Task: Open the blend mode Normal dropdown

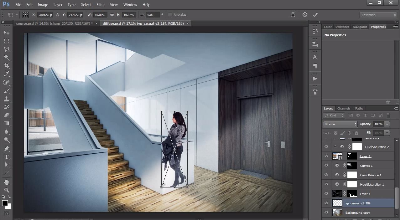Action: click(340, 124)
